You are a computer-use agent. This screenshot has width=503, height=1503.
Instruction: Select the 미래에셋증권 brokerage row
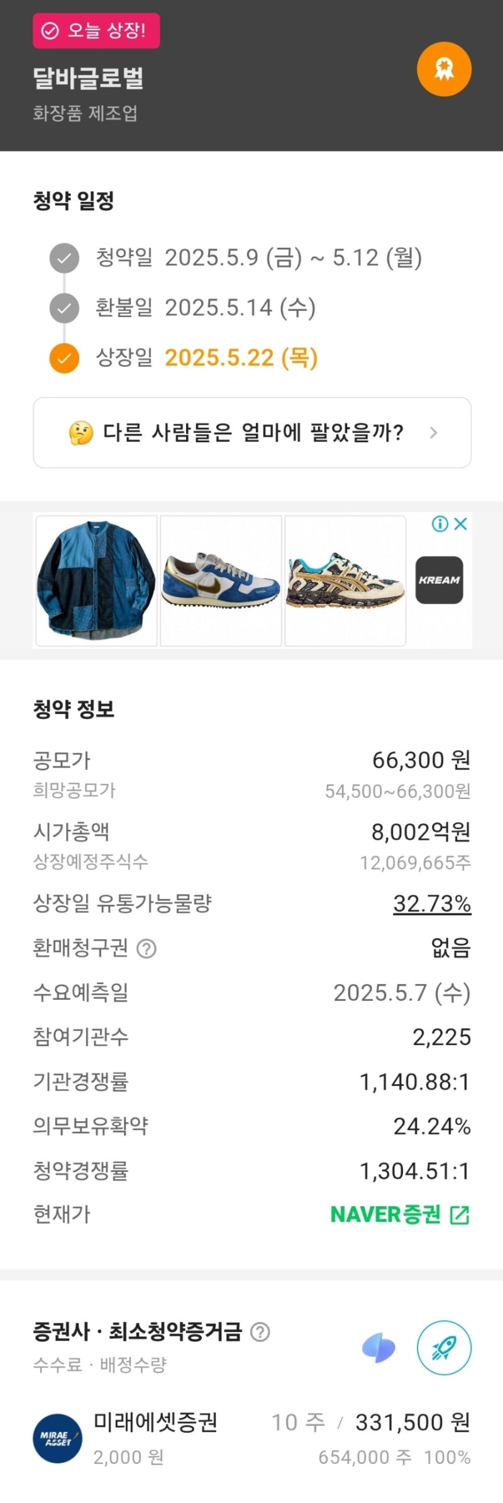click(x=251, y=1438)
